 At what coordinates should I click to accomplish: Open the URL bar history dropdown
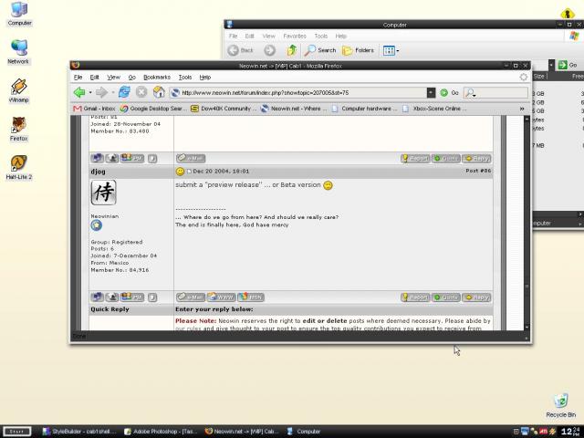(x=431, y=93)
